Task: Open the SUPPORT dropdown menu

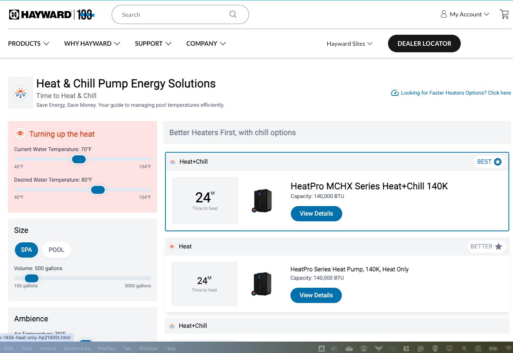Action: pos(153,44)
